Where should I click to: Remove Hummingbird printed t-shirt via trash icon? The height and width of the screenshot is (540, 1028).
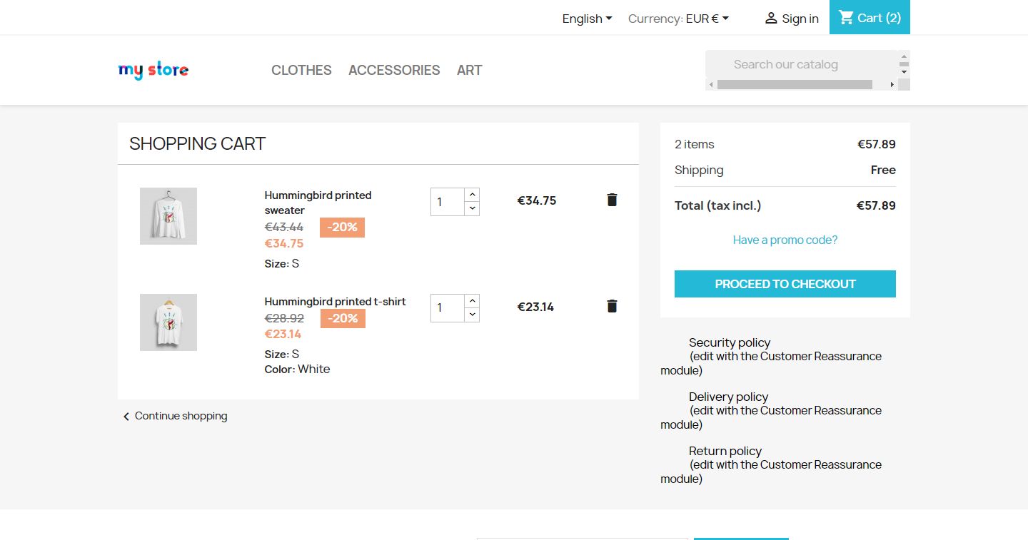point(612,306)
